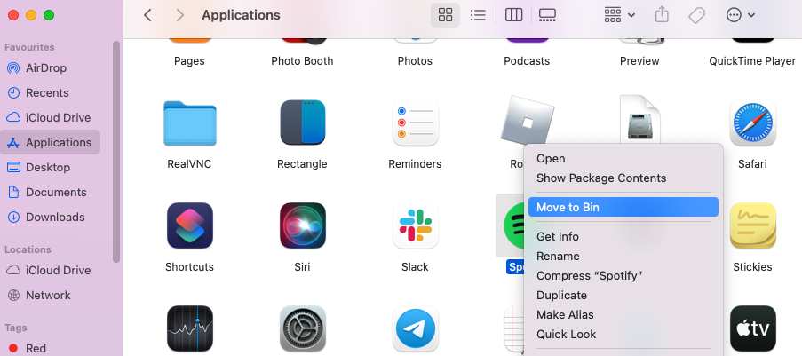Viewport: 802px width, 356px height.
Task: Select Applications in the sidebar
Action: 50,142
